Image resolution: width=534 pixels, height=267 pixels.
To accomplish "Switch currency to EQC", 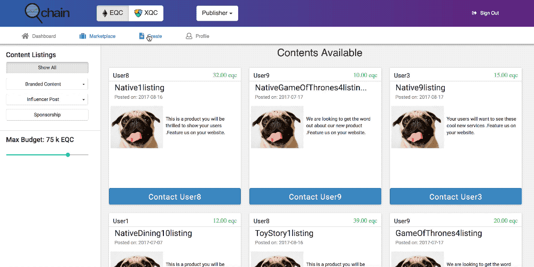I will [x=113, y=13].
